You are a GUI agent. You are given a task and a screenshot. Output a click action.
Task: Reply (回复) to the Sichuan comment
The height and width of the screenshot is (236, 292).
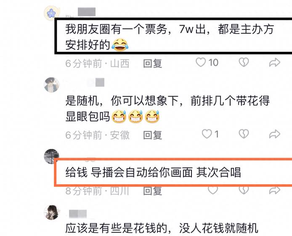tap(152, 191)
